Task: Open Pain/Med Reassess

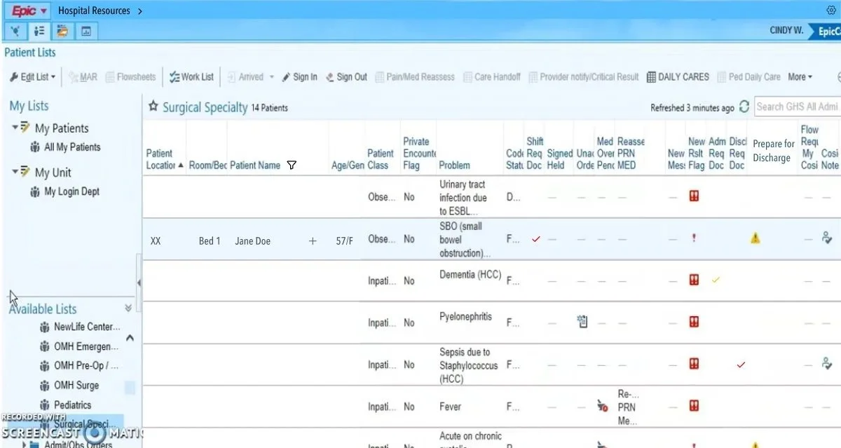Action: [415, 77]
